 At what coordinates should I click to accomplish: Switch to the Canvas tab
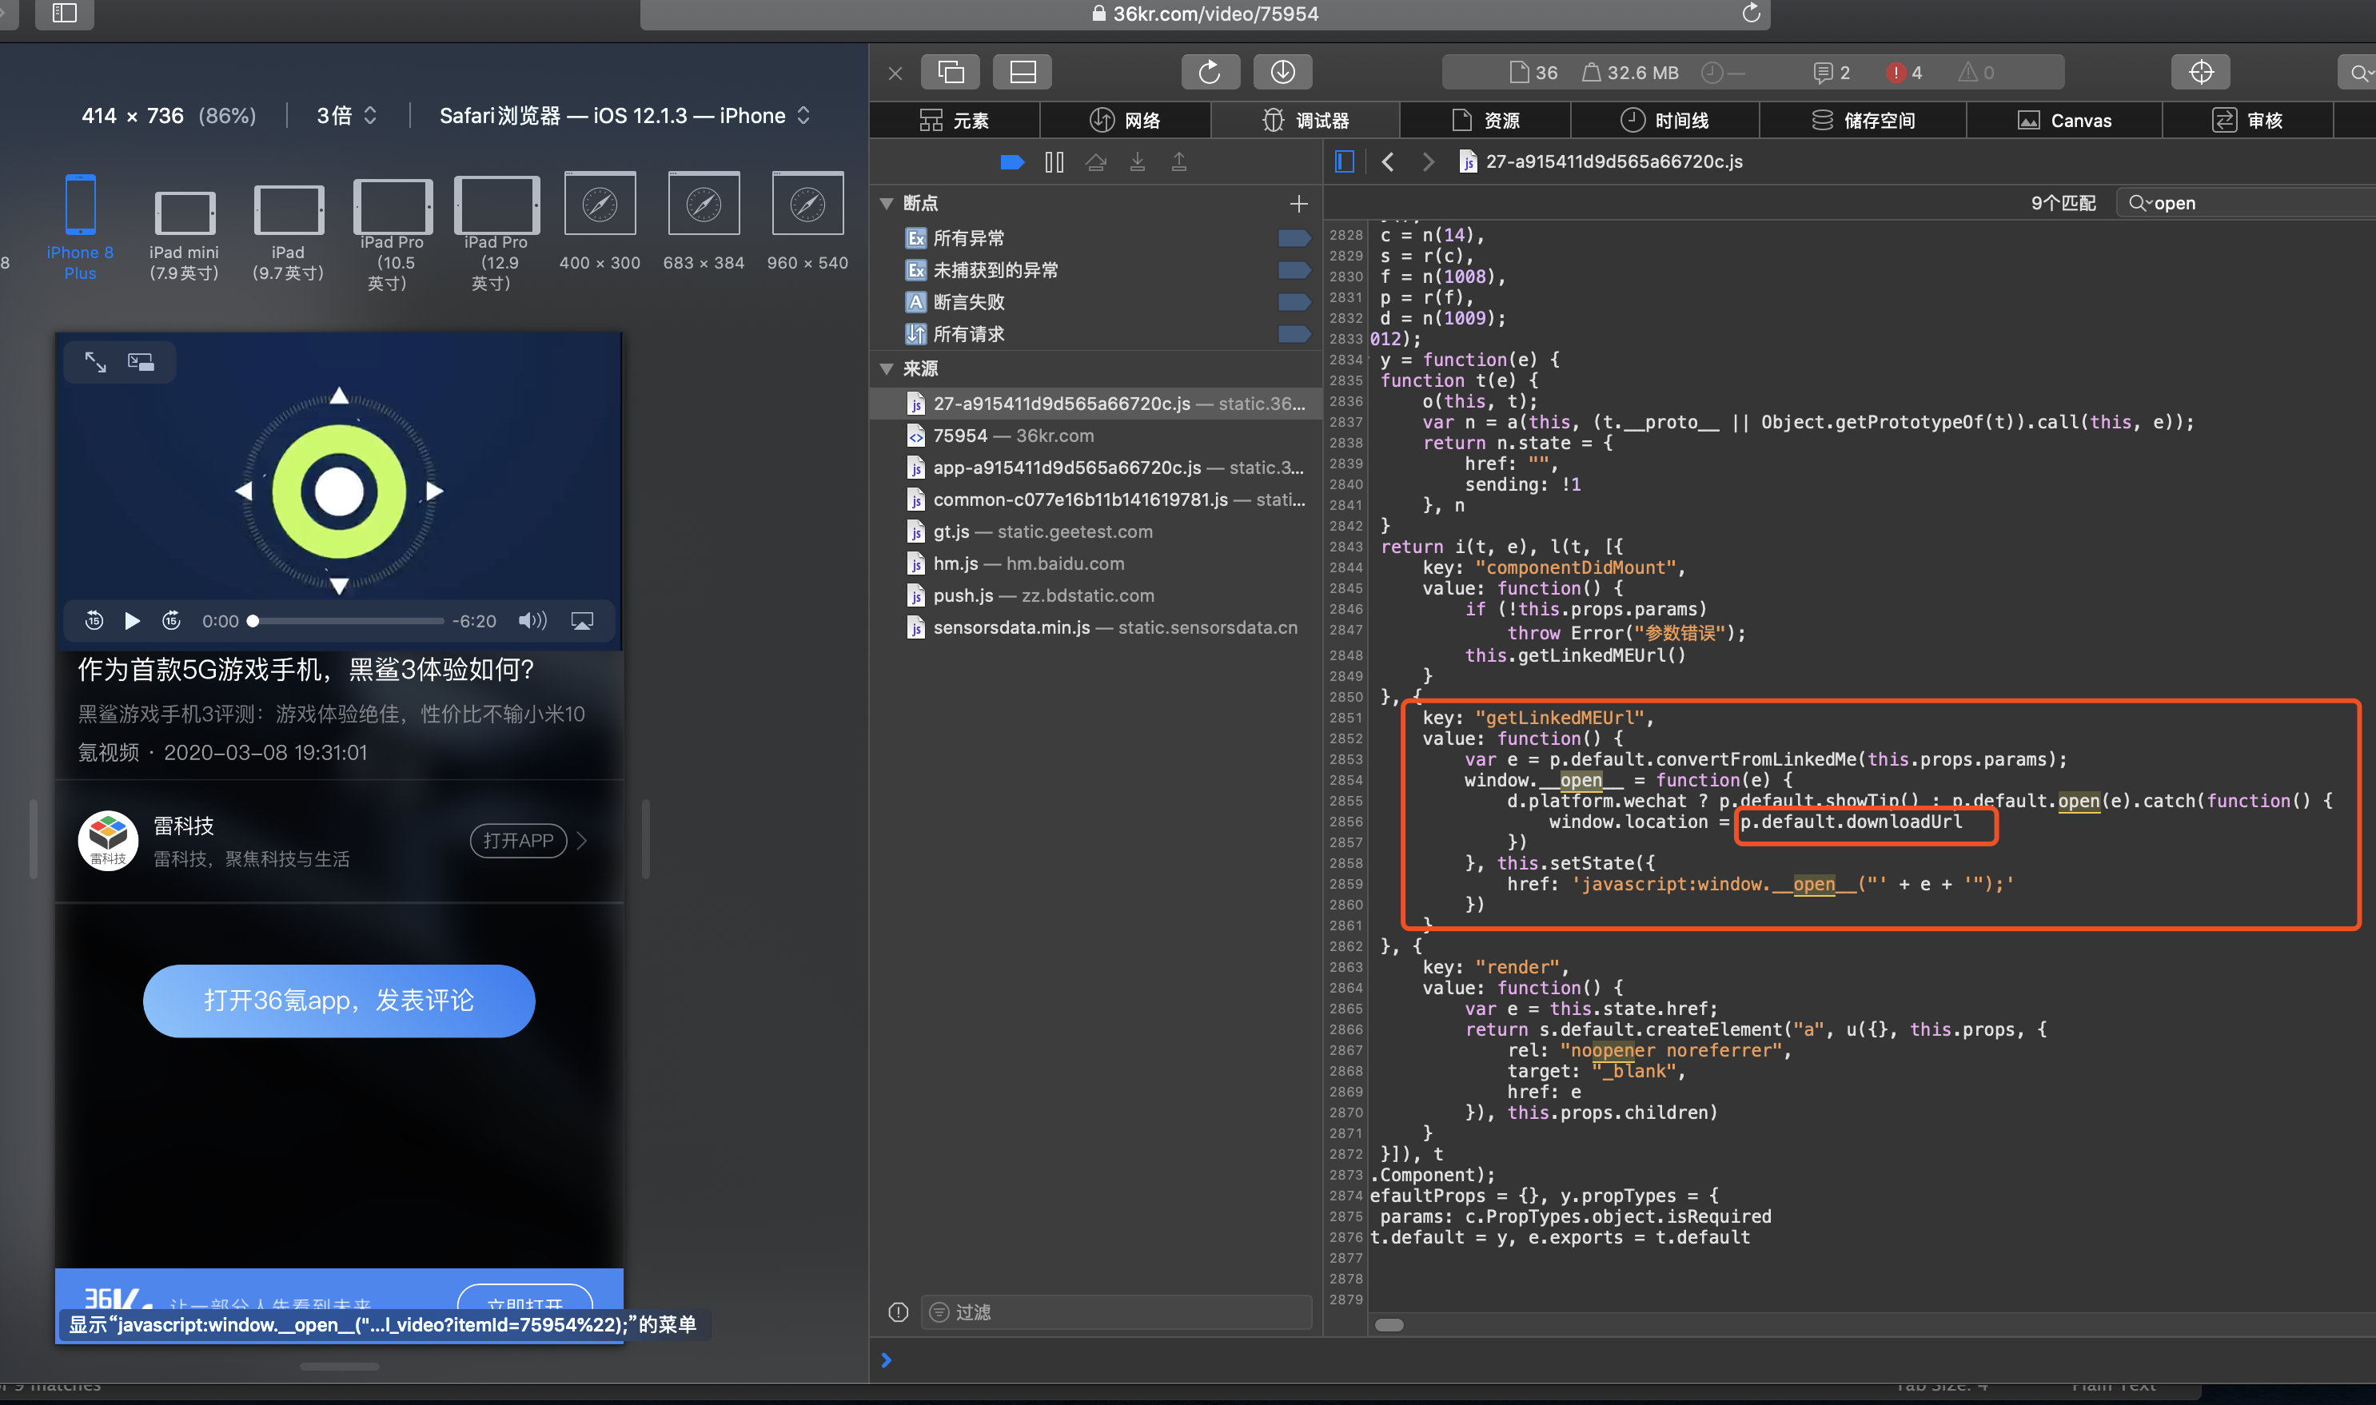pyautogui.click(x=2063, y=120)
